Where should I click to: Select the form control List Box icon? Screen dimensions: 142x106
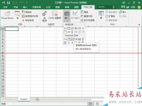tap(79, 28)
